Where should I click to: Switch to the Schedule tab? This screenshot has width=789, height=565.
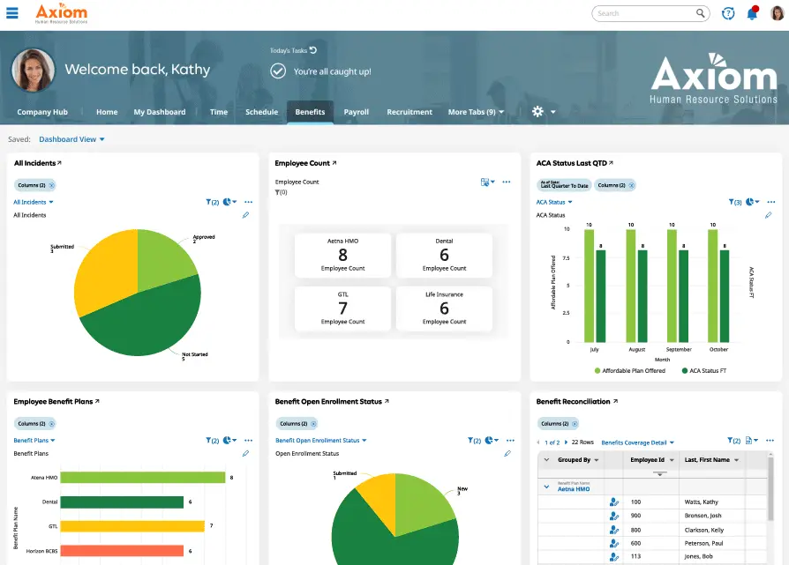261,112
